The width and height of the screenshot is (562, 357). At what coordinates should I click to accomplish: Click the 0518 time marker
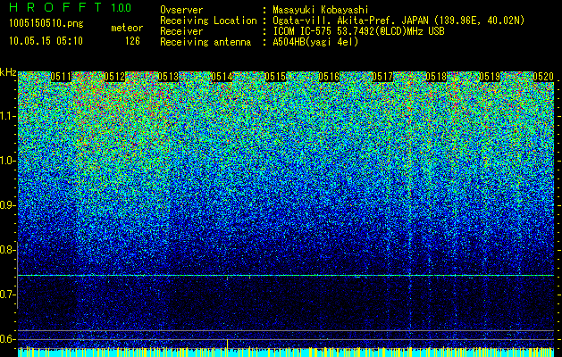pyautogui.click(x=436, y=77)
